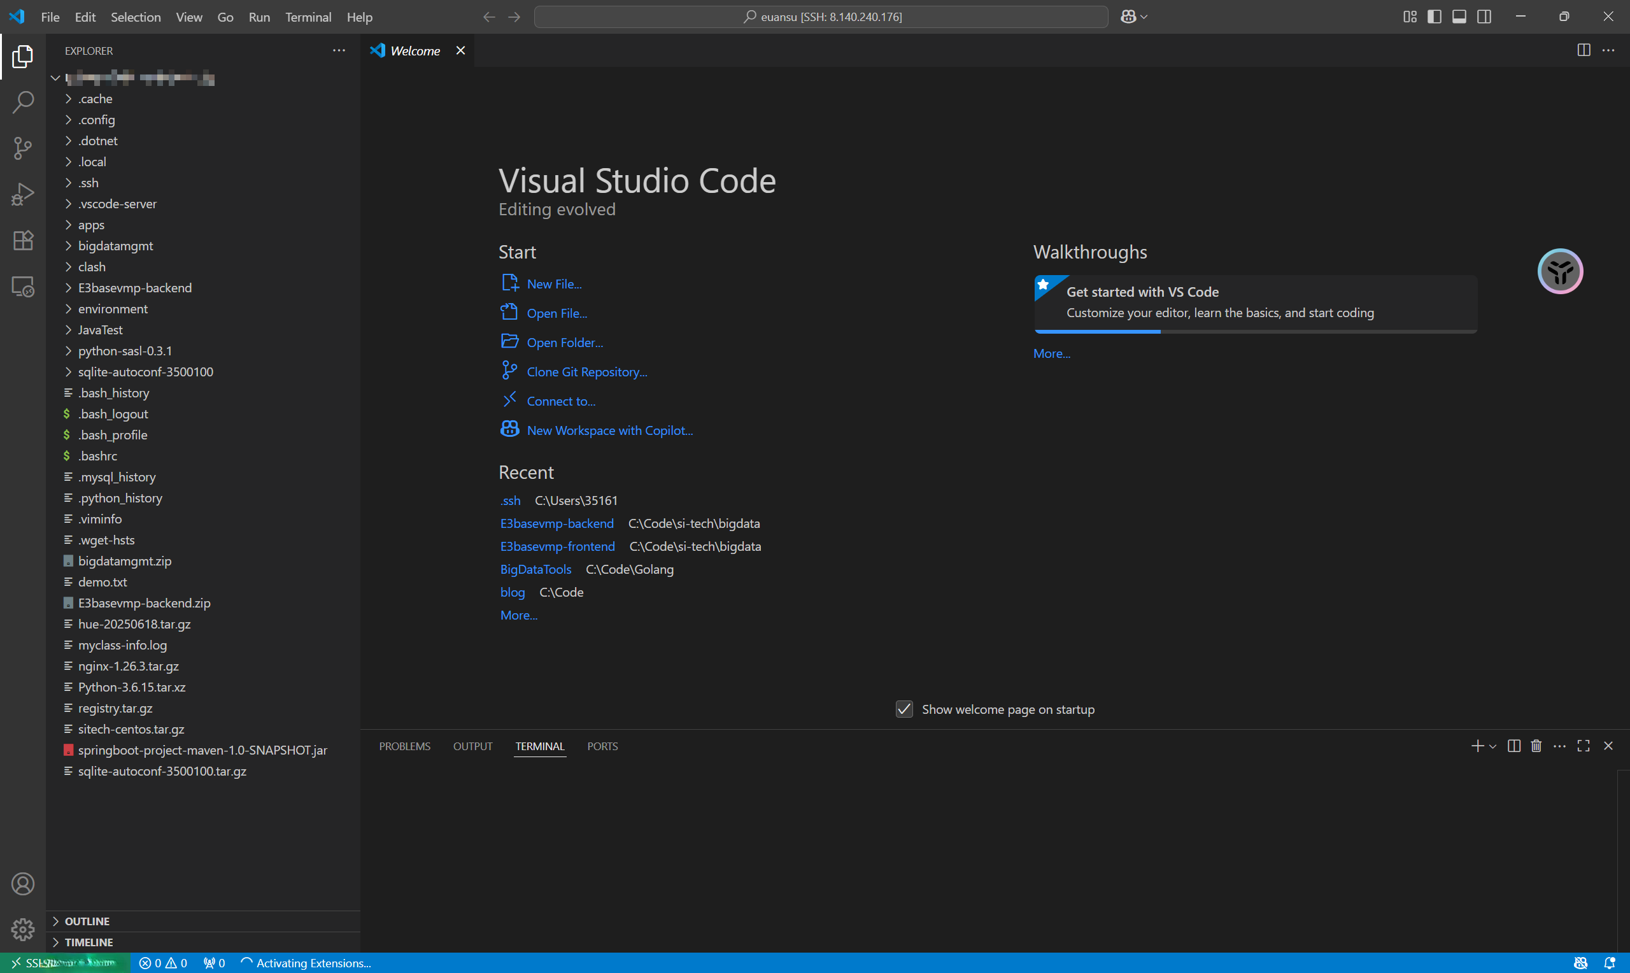Image resolution: width=1630 pixels, height=973 pixels.
Task: Click the Accounts icon
Action: 23,884
